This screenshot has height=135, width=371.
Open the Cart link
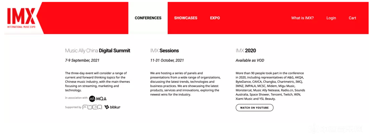coord(352,18)
